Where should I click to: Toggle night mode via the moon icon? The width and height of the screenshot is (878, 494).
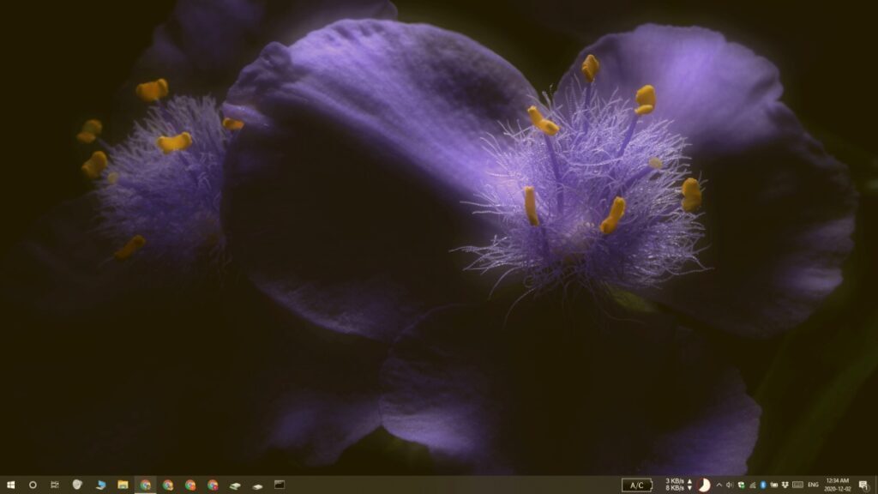(703, 483)
